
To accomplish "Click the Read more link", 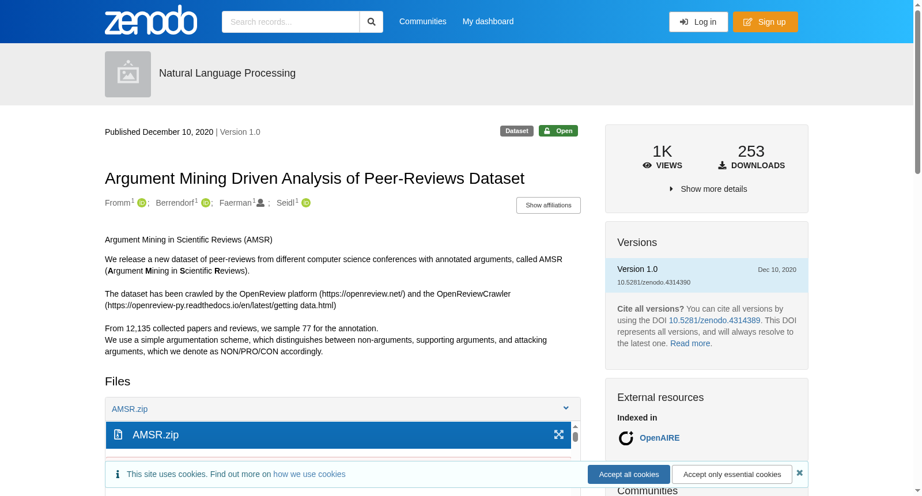I will pos(690,343).
